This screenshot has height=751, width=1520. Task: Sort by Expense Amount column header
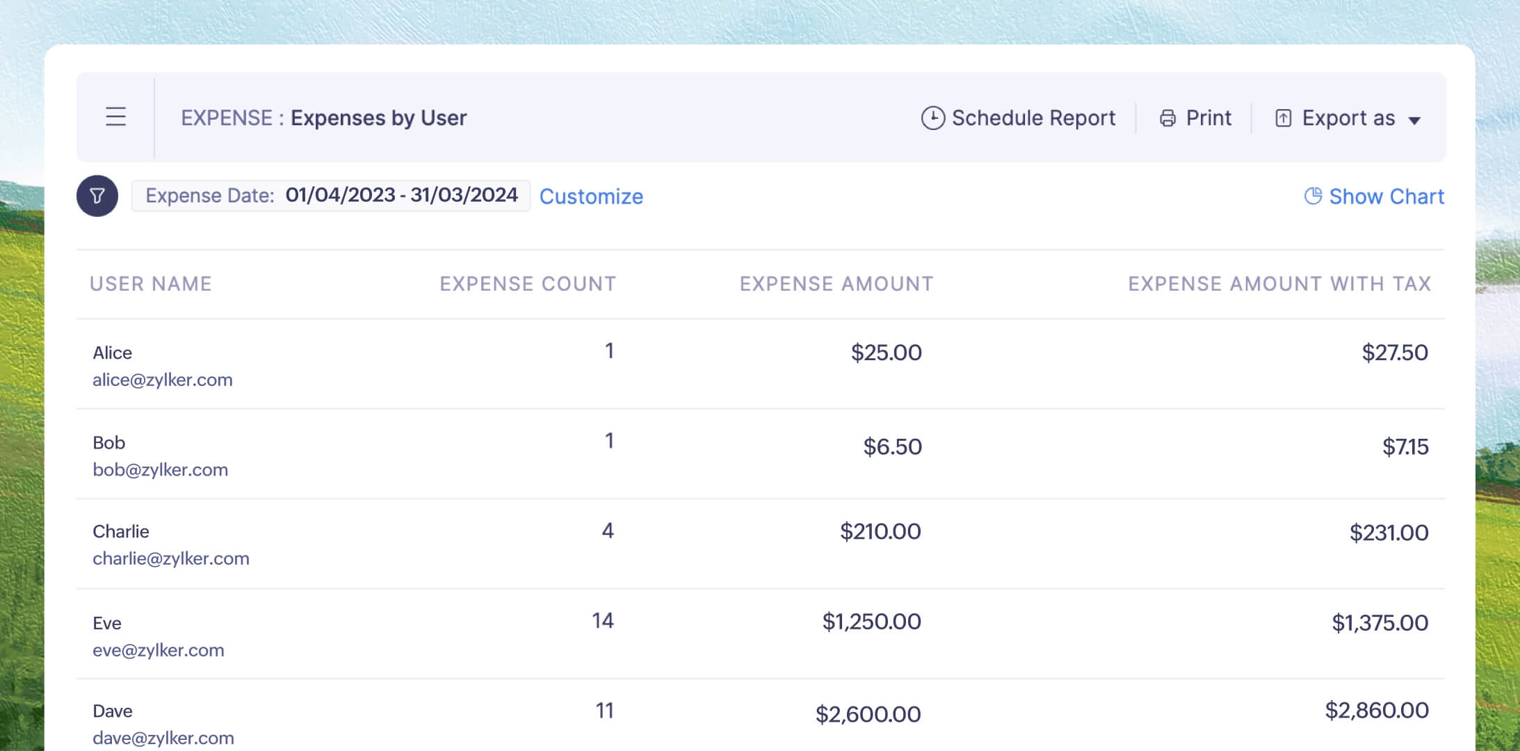[836, 284]
